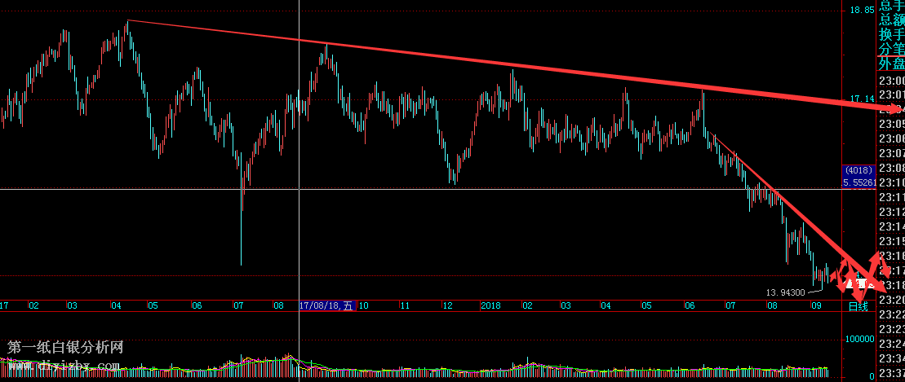905x382 pixels.
Task: Select the 23:00 row in tick list
Action: pyautogui.click(x=891, y=81)
